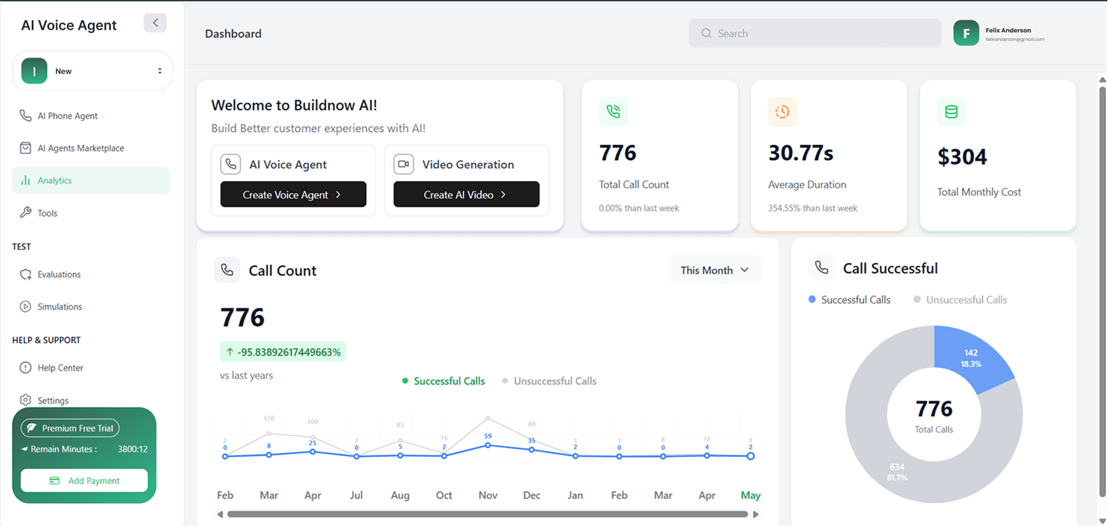
Task: Click the green Total Call Count icon
Action: [613, 112]
